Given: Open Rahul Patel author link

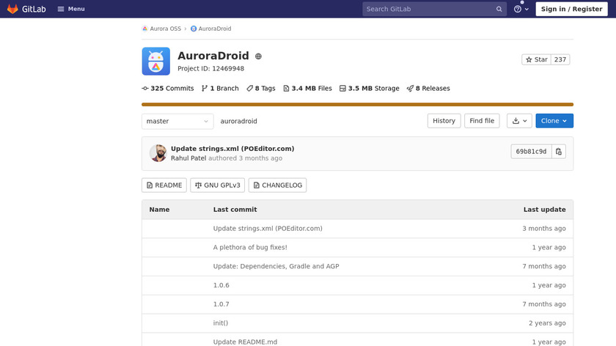Looking at the screenshot, I should click(188, 158).
